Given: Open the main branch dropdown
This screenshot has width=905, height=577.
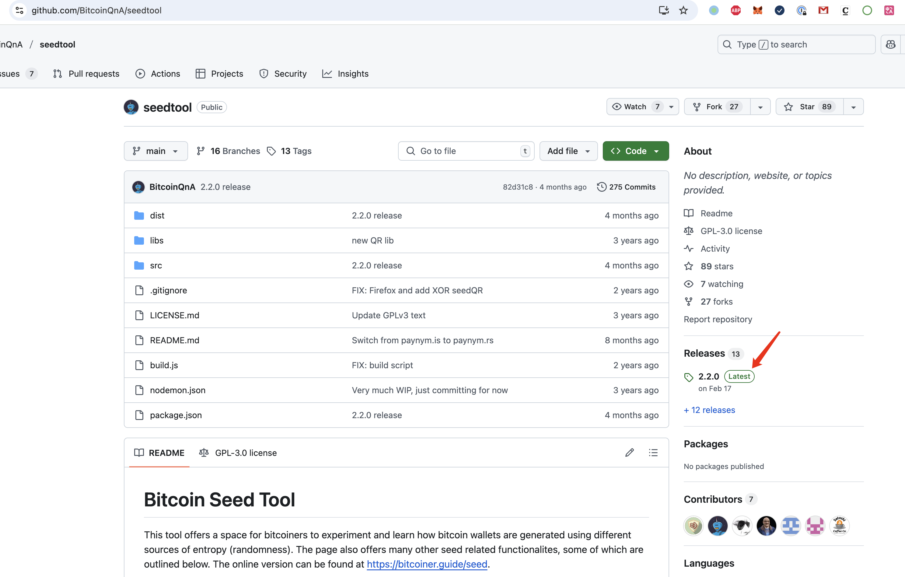Looking at the screenshot, I should coord(155,151).
